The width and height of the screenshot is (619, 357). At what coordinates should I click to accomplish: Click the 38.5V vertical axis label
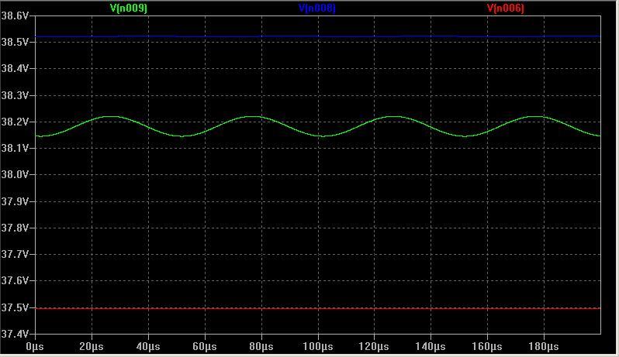point(15,42)
